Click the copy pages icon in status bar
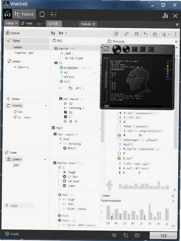 tap(126, 235)
